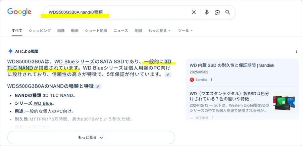The image size is (302, 146).
Task: Click 耐久性 MTTF約175万時間 bullet
Action: [73, 119]
